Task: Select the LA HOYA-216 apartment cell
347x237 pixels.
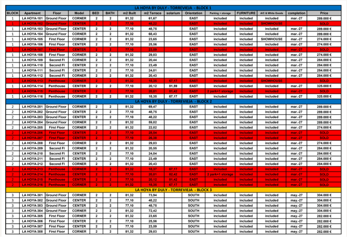Action: click(32, 185)
